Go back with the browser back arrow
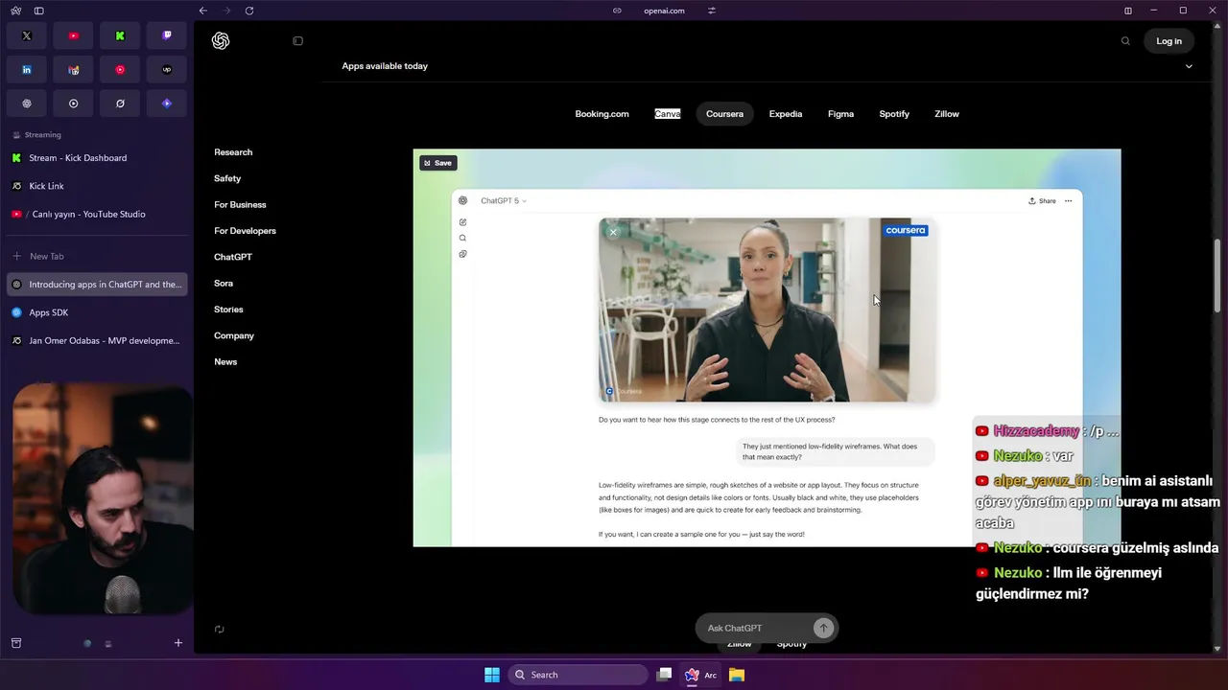The width and height of the screenshot is (1228, 690). [x=202, y=11]
